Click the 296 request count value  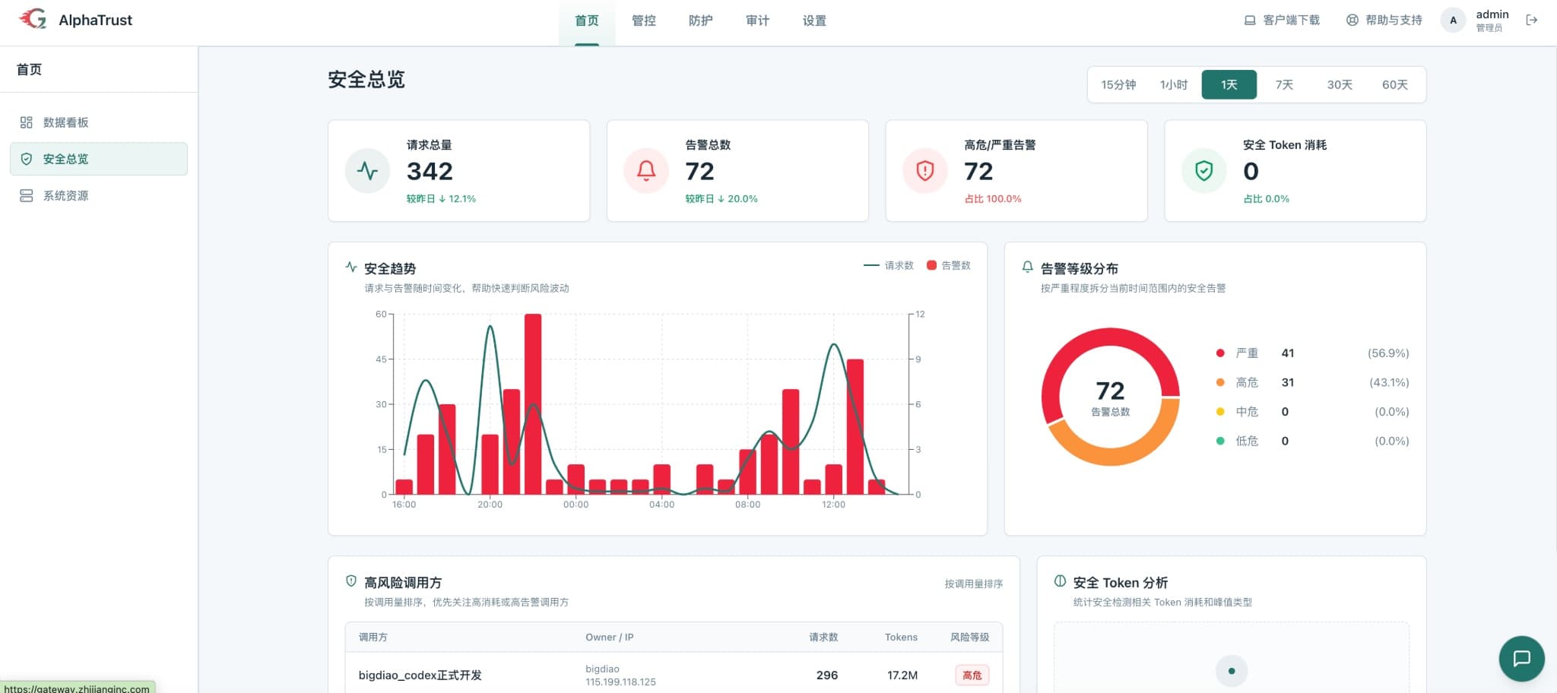827,675
